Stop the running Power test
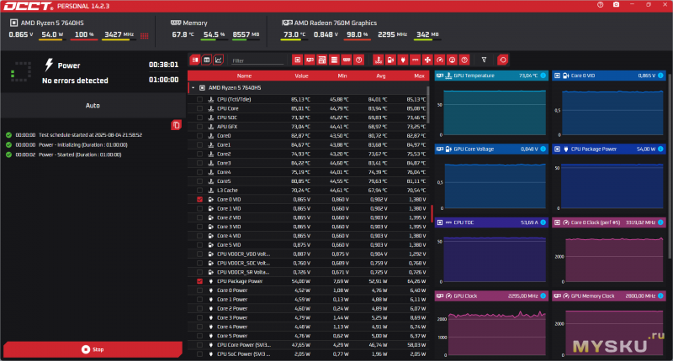Image resolution: width=673 pixels, height=361 pixels. (93, 349)
